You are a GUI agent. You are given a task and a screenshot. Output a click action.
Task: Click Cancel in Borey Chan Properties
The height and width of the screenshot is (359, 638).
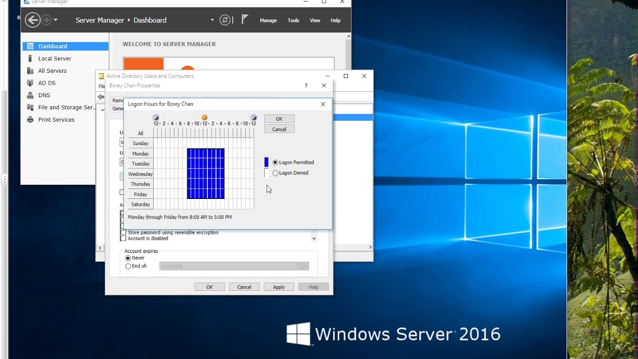(x=244, y=287)
